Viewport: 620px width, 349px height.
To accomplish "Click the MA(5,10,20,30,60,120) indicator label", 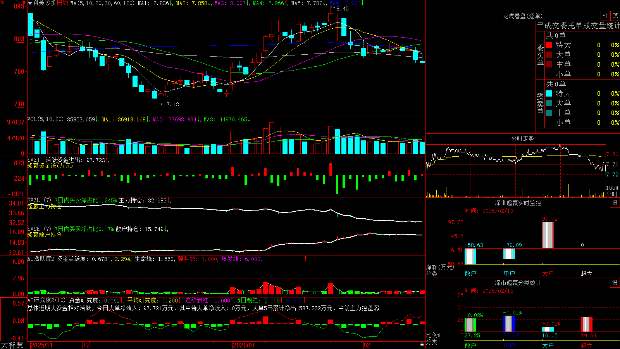I will tap(102, 3).
